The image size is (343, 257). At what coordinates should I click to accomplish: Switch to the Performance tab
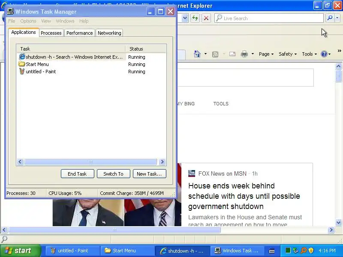[80, 33]
